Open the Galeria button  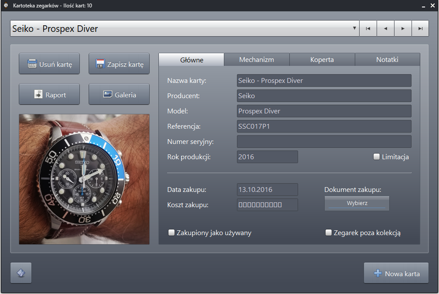pos(119,94)
